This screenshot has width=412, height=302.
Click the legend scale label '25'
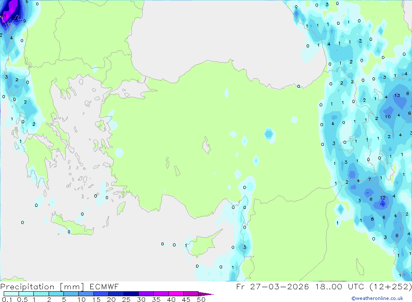tap(126, 300)
